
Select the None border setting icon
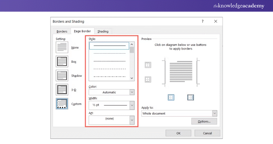[x=61, y=47]
